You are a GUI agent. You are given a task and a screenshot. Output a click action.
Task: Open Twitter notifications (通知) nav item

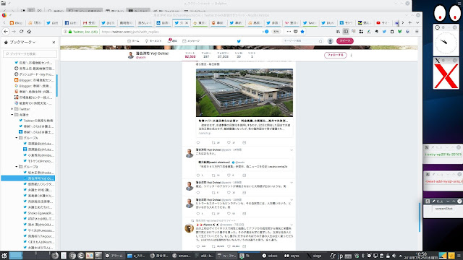pos(172,41)
